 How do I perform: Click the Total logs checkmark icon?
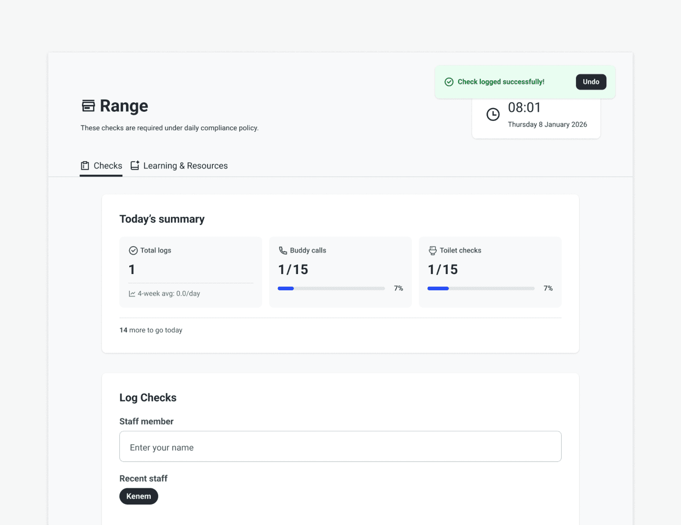pos(133,250)
